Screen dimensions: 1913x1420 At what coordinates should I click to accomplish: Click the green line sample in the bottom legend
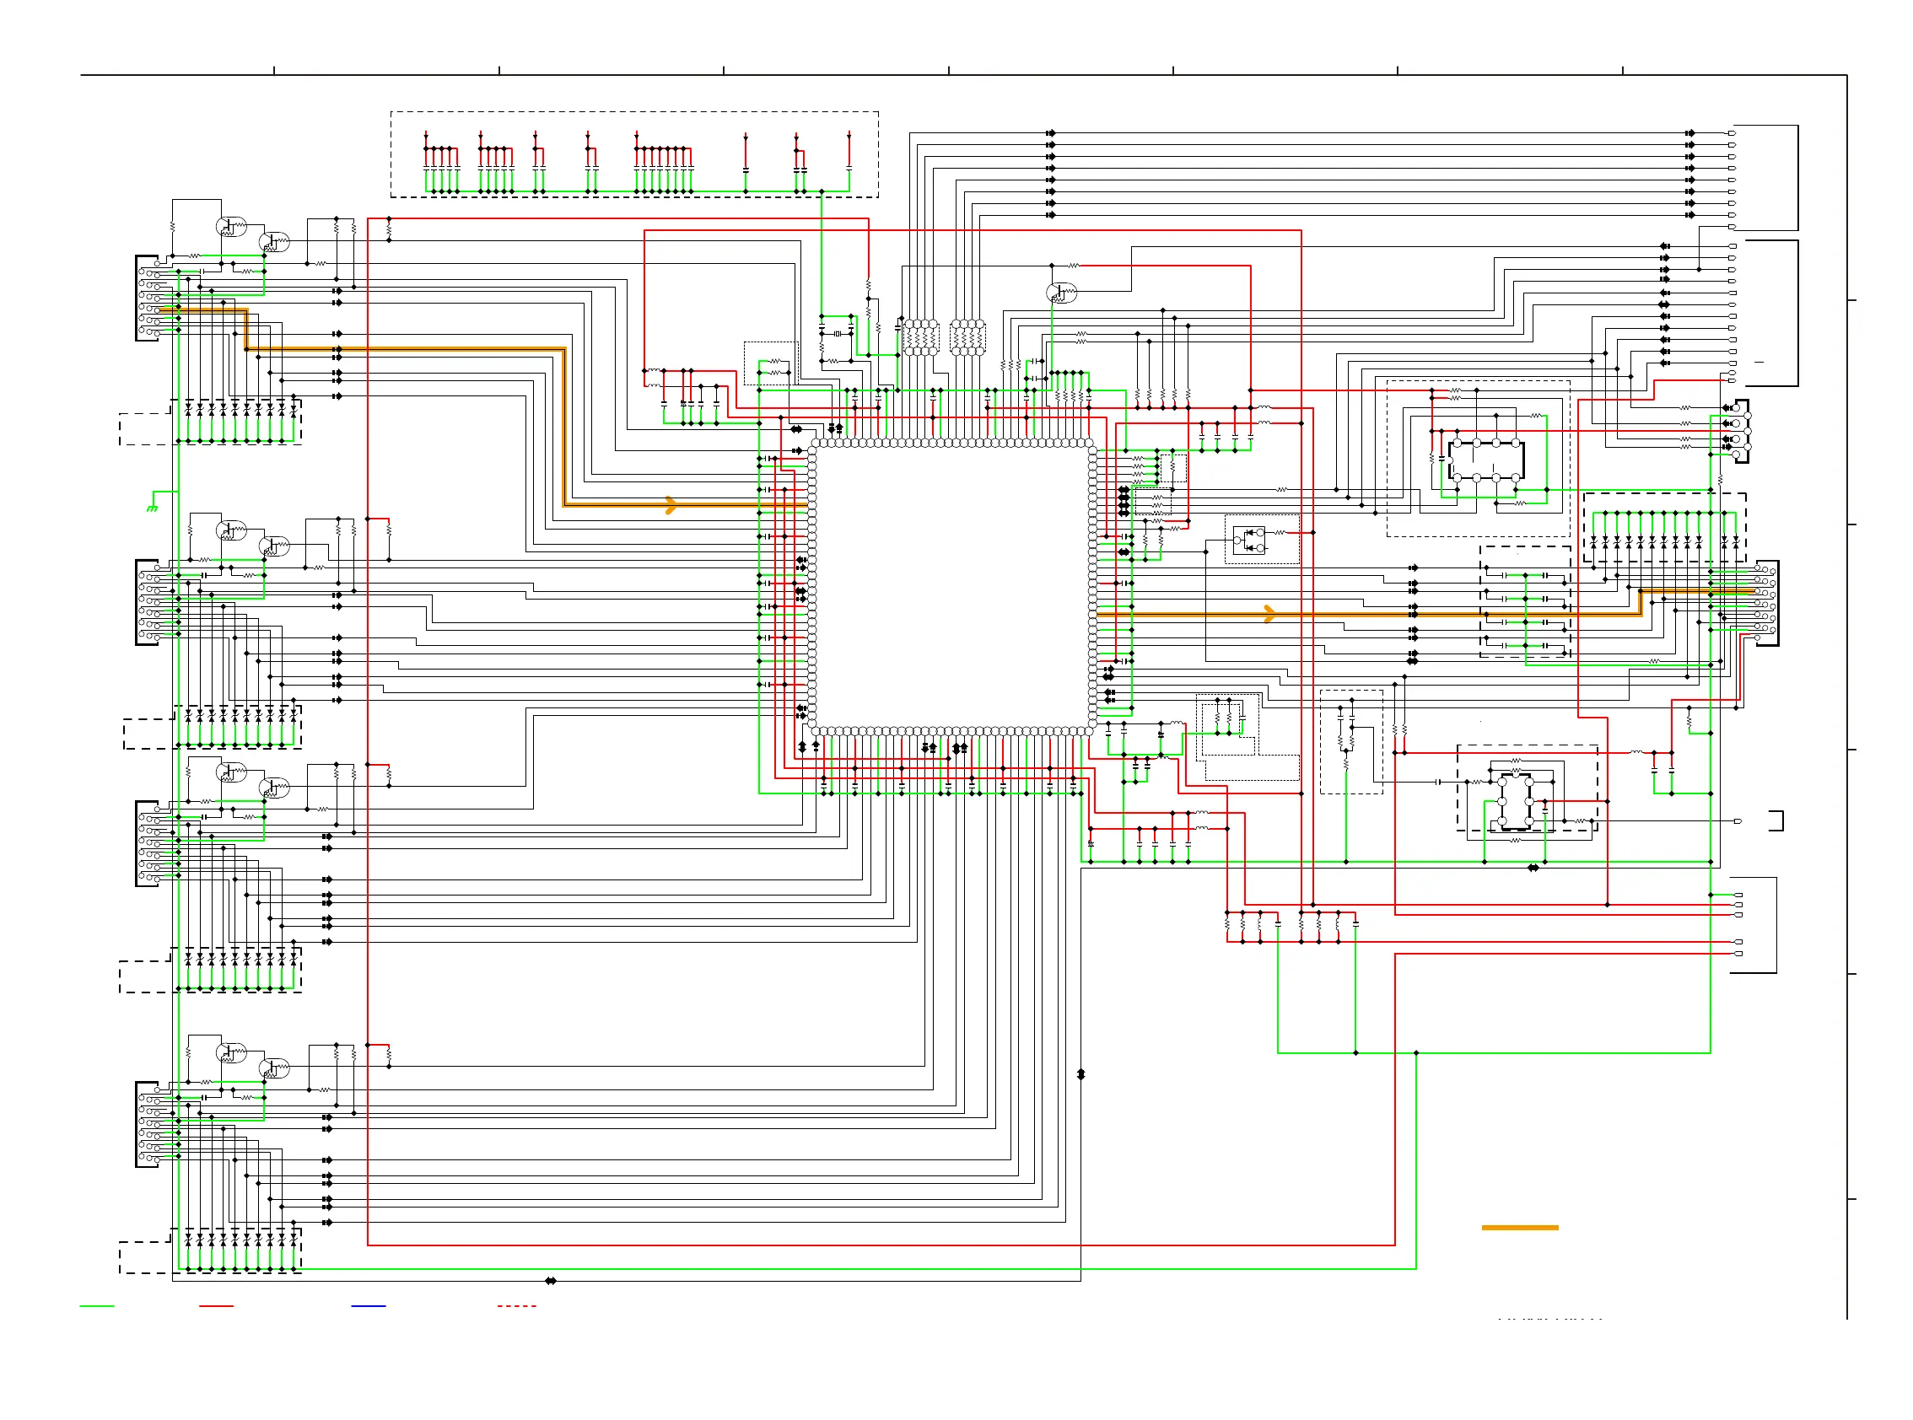pyautogui.click(x=96, y=1306)
